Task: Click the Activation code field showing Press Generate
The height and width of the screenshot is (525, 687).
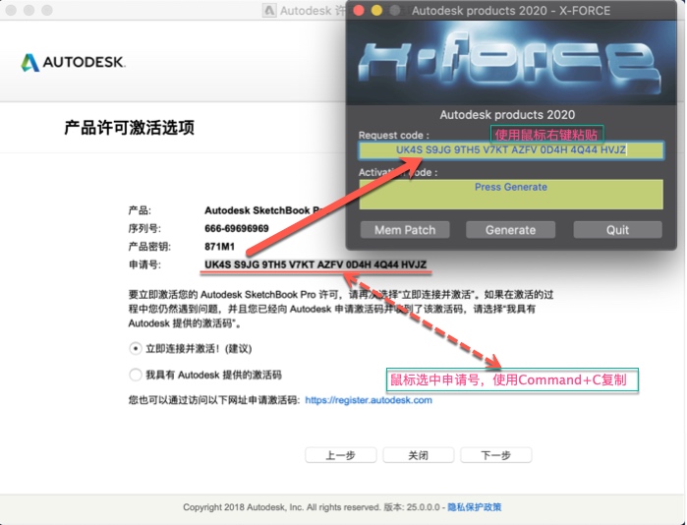Action: 511,194
